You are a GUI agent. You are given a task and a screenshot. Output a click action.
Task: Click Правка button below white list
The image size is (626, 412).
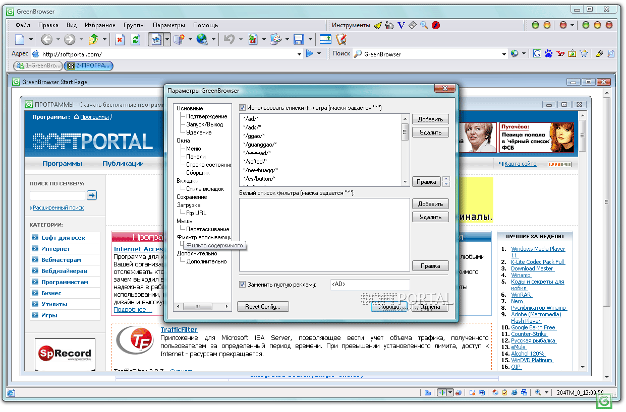[430, 266]
